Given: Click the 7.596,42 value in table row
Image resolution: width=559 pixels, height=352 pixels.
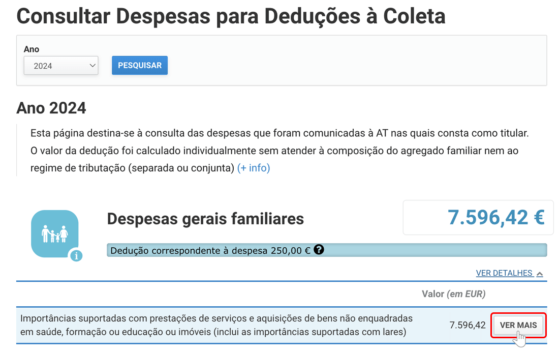Looking at the screenshot, I should (468, 325).
